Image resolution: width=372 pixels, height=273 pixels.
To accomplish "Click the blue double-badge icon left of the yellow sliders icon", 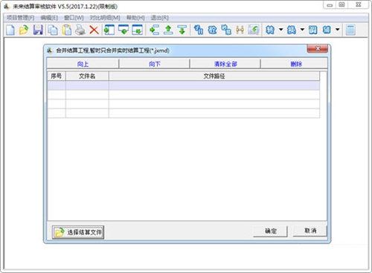I will point(226,30).
